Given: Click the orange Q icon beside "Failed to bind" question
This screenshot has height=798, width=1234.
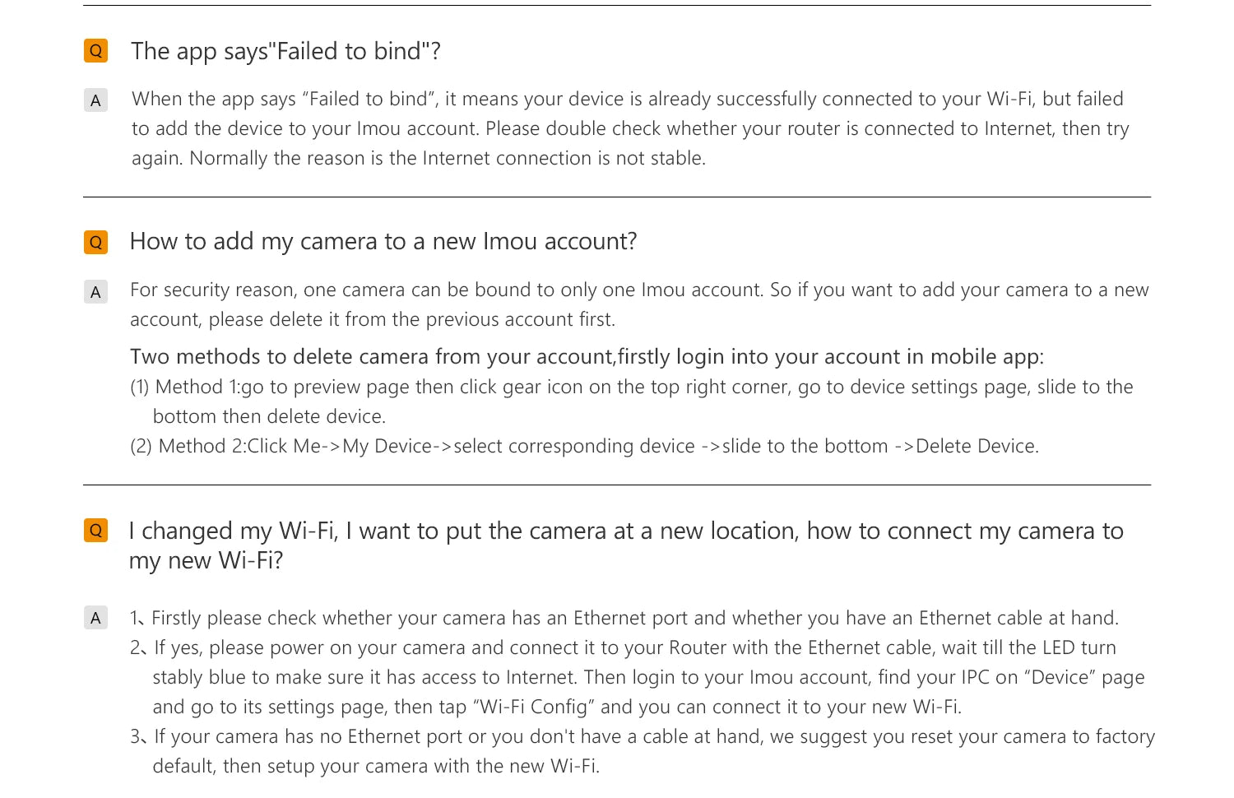Looking at the screenshot, I should (95, 51).
